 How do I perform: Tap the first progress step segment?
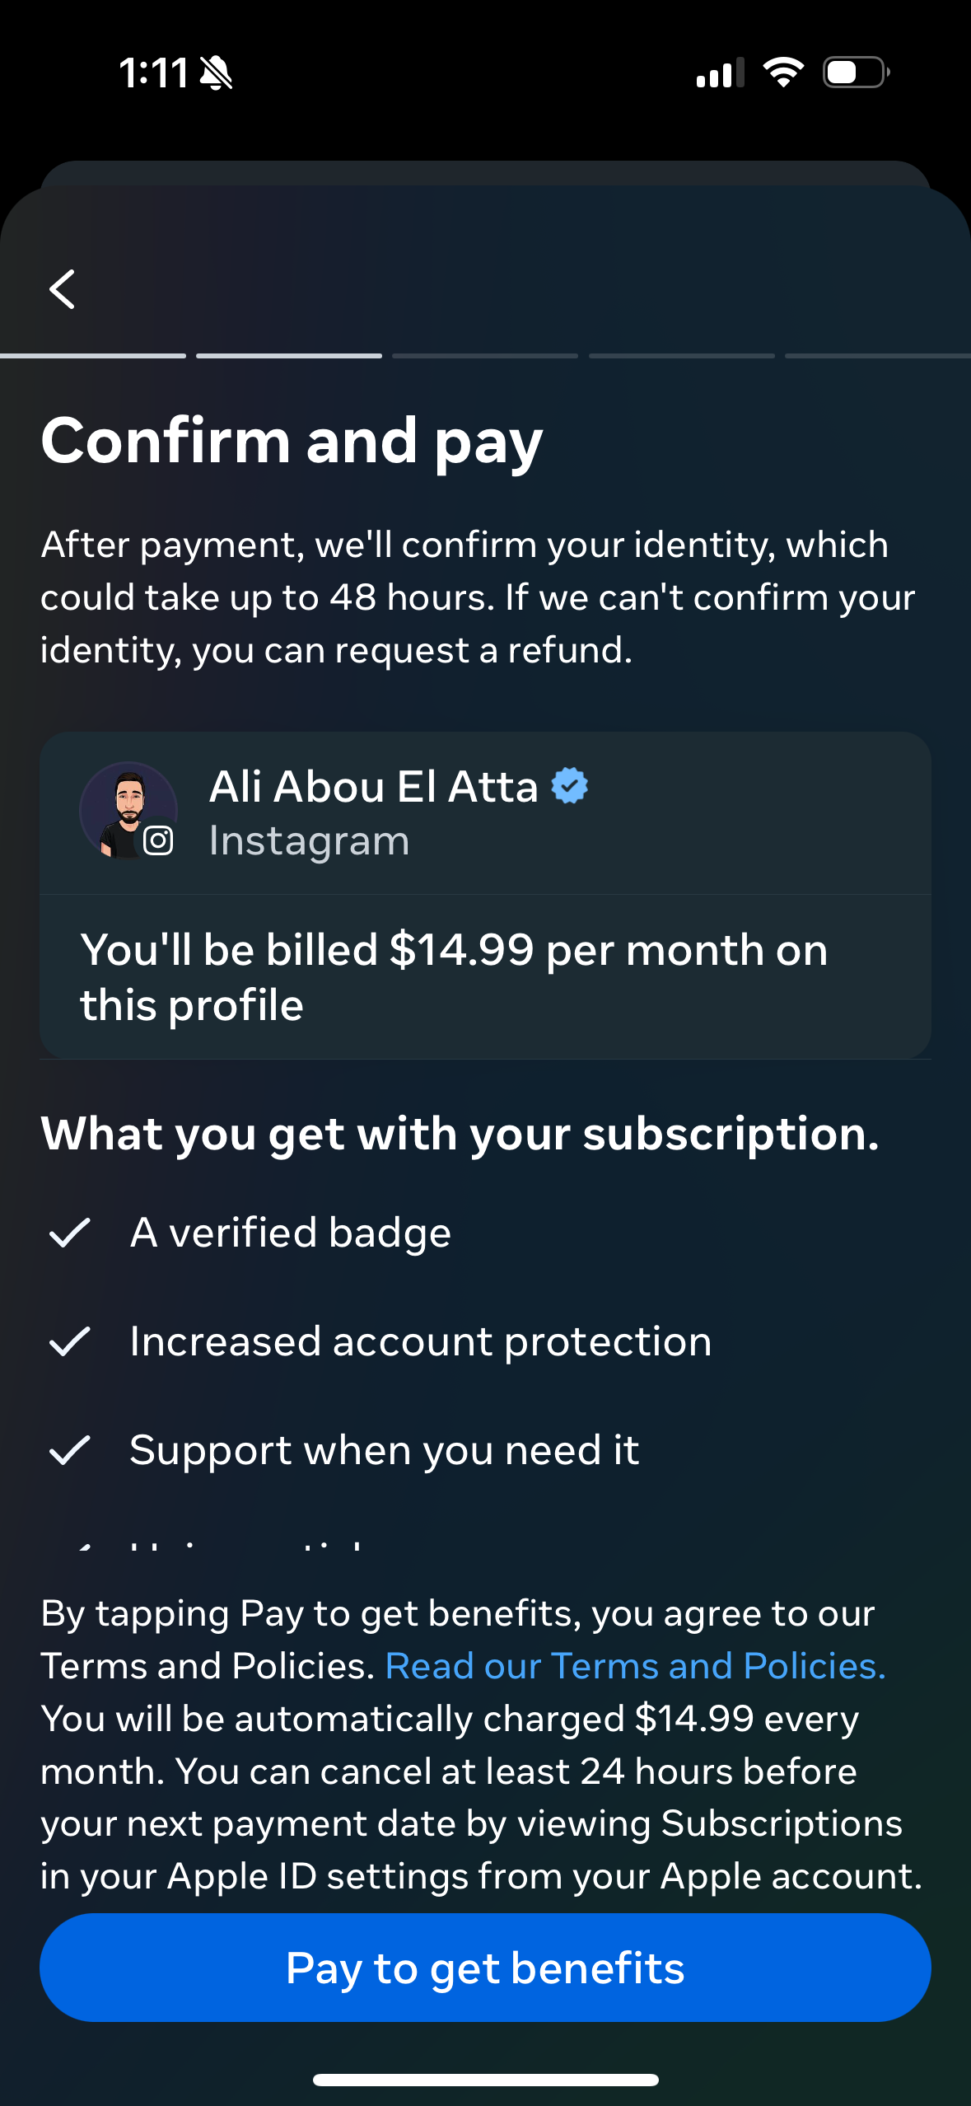point(93,356)
